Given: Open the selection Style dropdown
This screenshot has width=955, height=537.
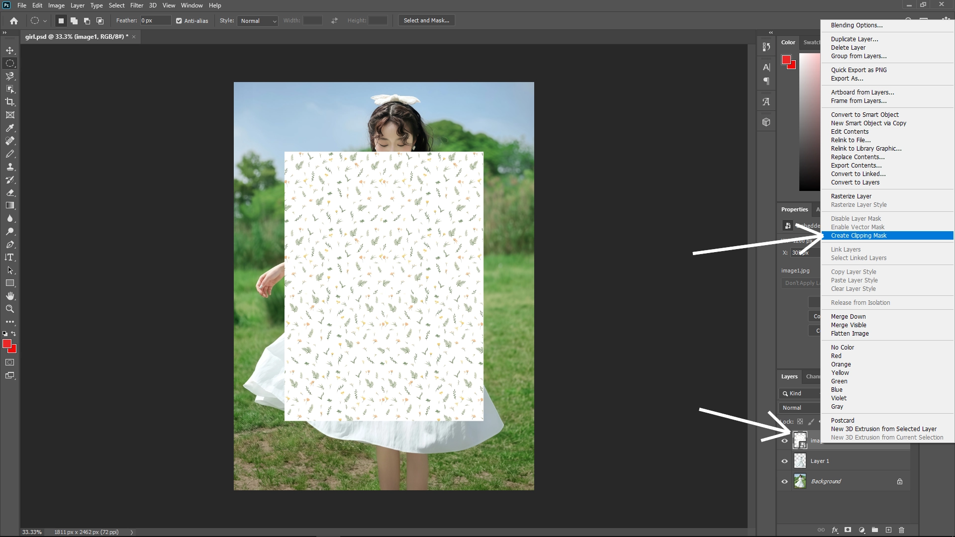Looking at the screenshot, I should 257,21.
